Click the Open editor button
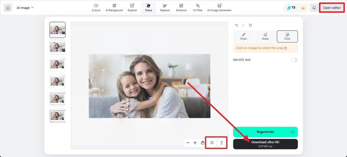Viewport: 347px width, 157px height. tap(332, 8)
